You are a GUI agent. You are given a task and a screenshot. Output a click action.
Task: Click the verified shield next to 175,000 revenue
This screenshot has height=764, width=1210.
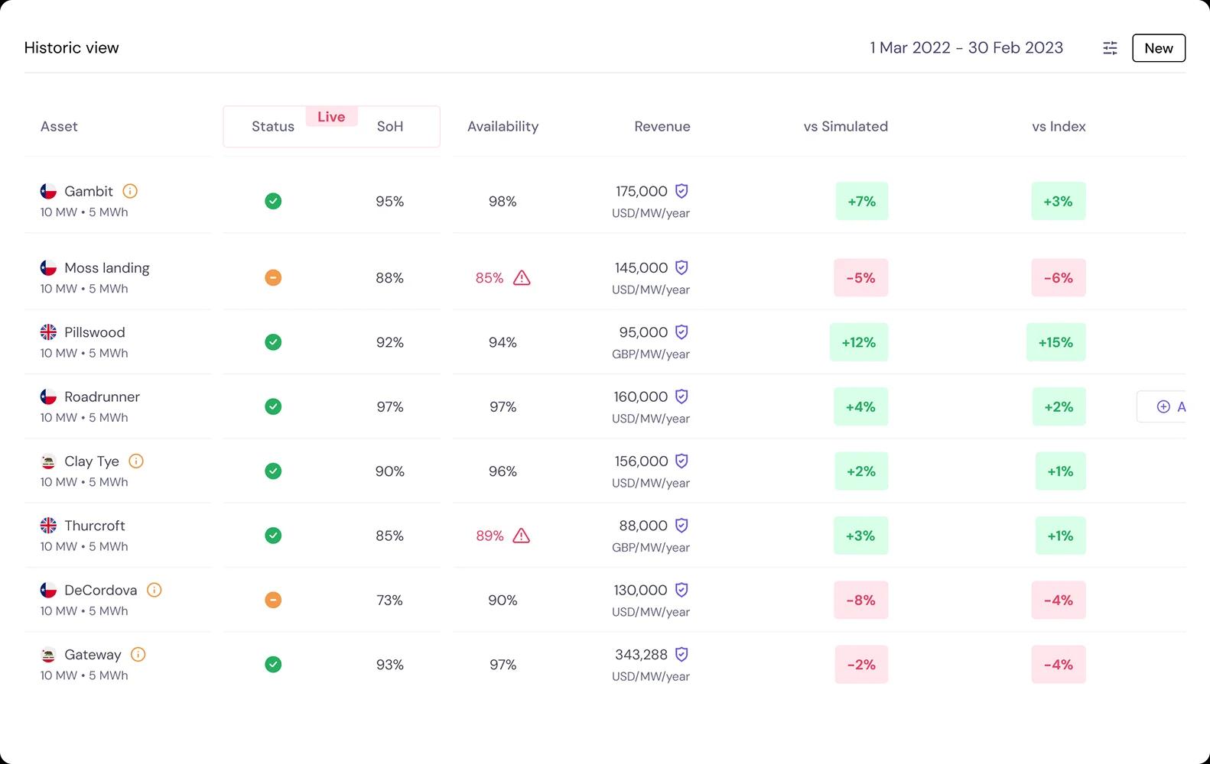click(x=681, y=191)
